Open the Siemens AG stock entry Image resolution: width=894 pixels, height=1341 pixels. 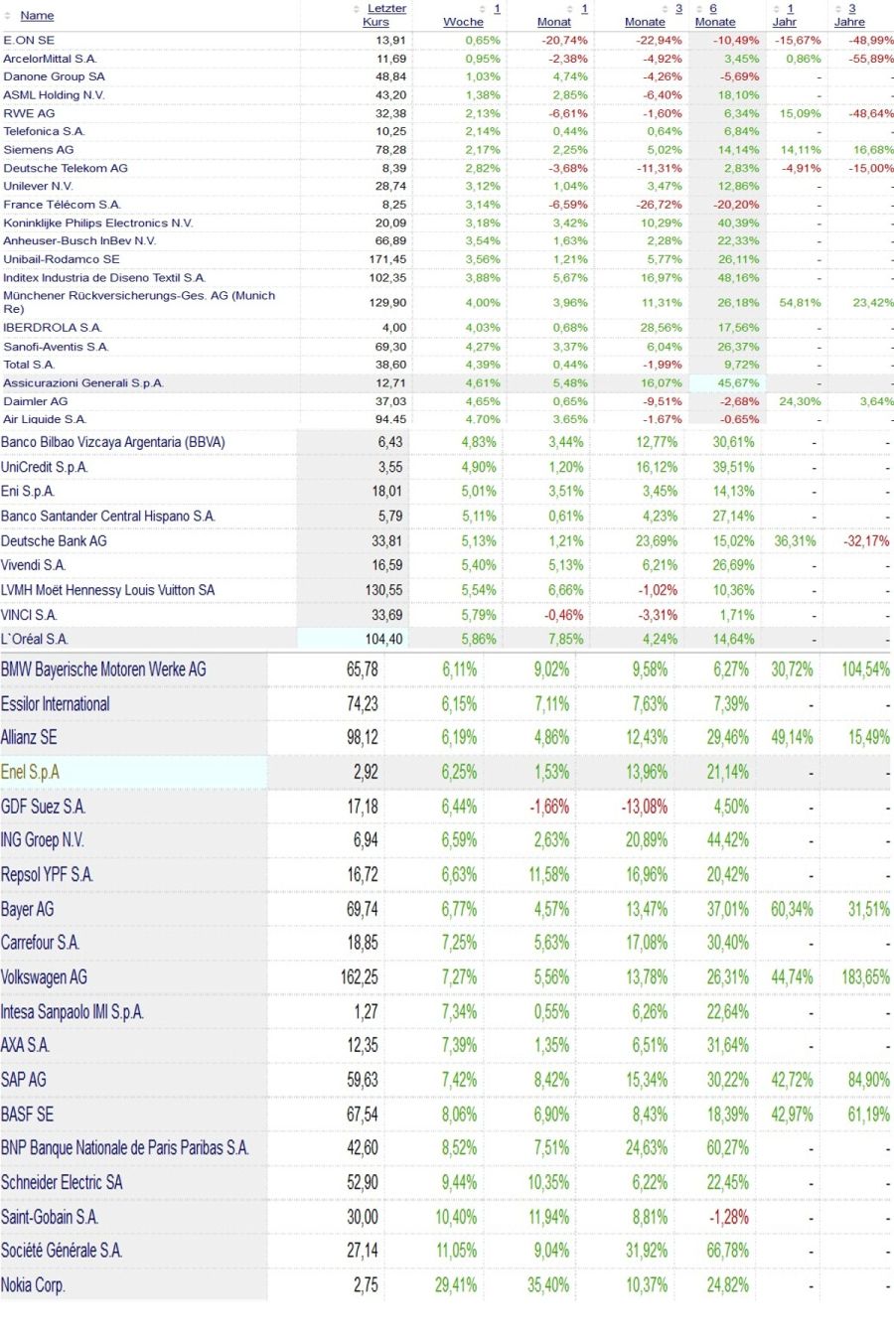40,150
